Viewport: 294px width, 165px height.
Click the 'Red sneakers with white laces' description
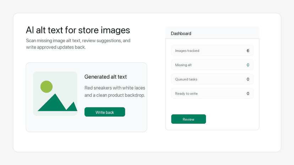[115, 91]
